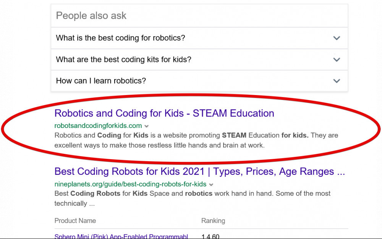
Task: Click the 'People also ask' heading
Action: tap(91, 16)
